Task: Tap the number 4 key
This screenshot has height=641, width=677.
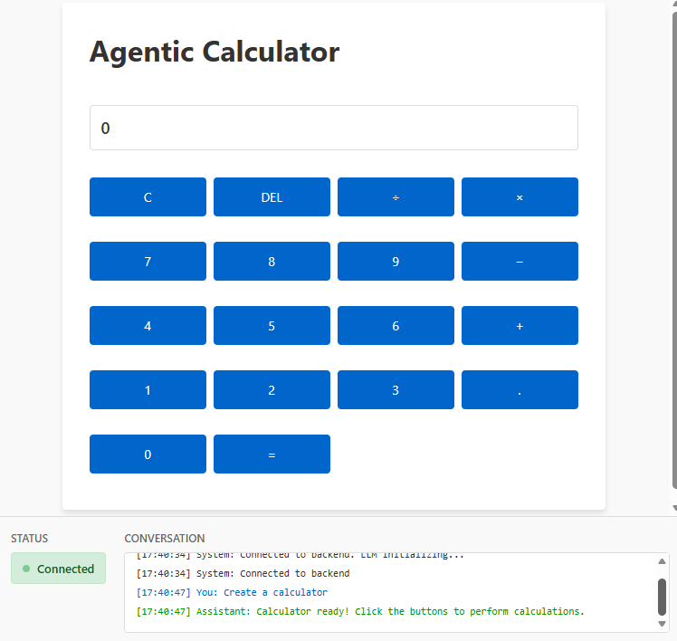Action: click(148, 326)
